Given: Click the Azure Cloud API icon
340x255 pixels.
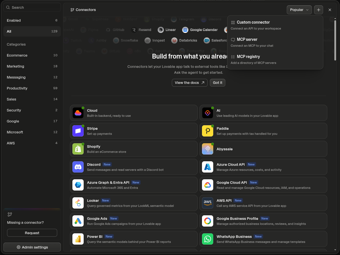Looking at the screenshot, I should 208,167.
